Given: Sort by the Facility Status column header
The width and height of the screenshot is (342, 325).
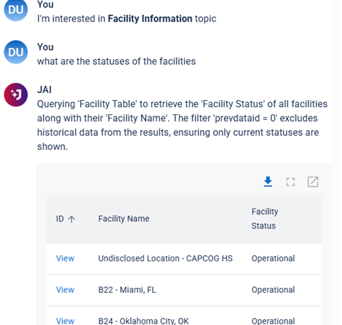Looking at the screenshot, I should coord(265,219).
